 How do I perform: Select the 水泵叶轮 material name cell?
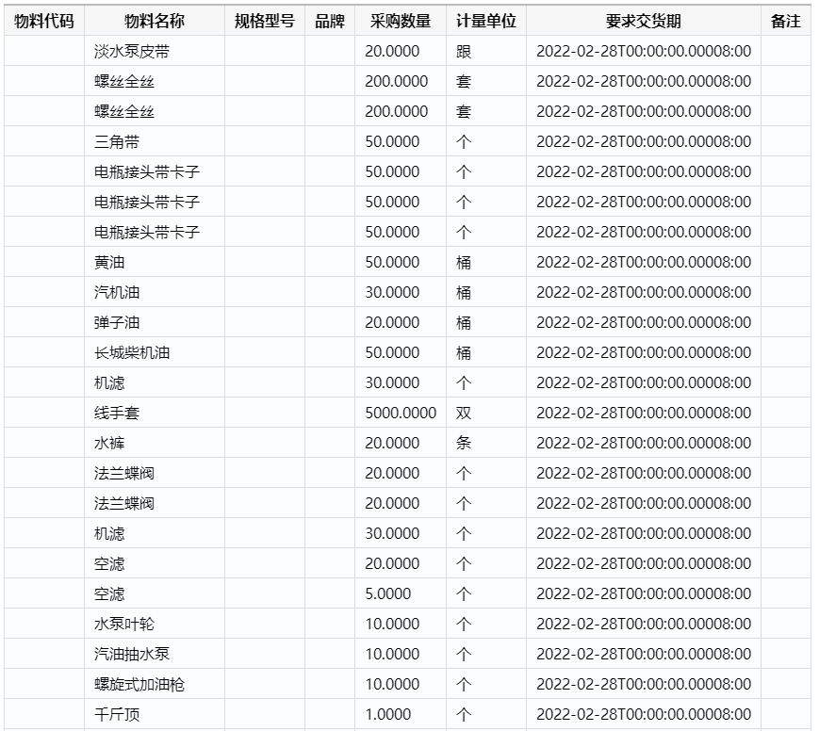155,624
